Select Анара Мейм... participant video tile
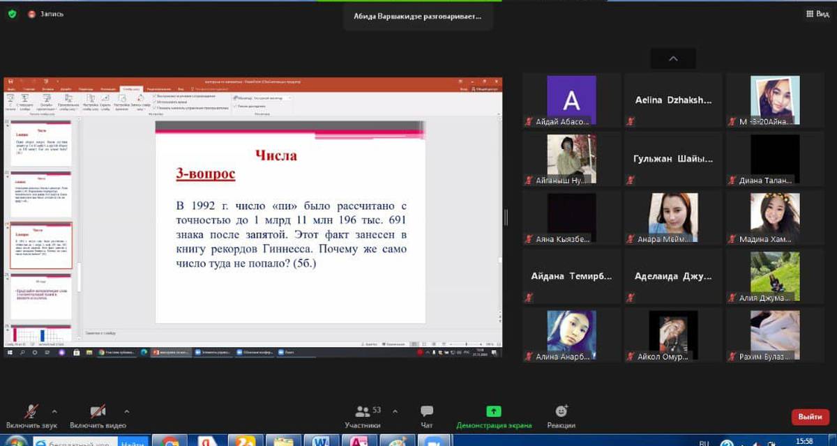The height and width of the screenshot is (446, 837). click(x=673, y=218)
